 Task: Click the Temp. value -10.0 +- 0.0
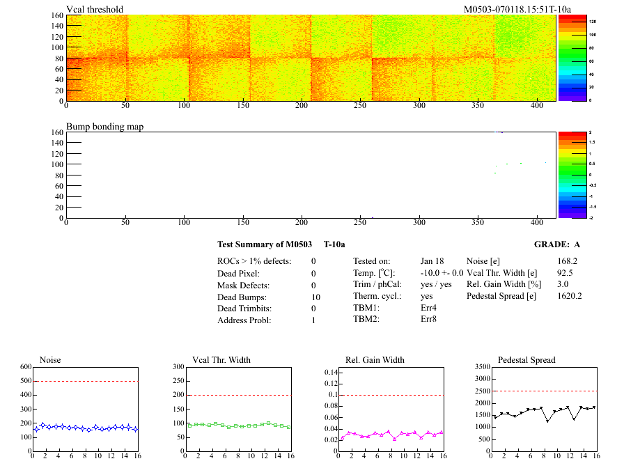pos(442,273)
